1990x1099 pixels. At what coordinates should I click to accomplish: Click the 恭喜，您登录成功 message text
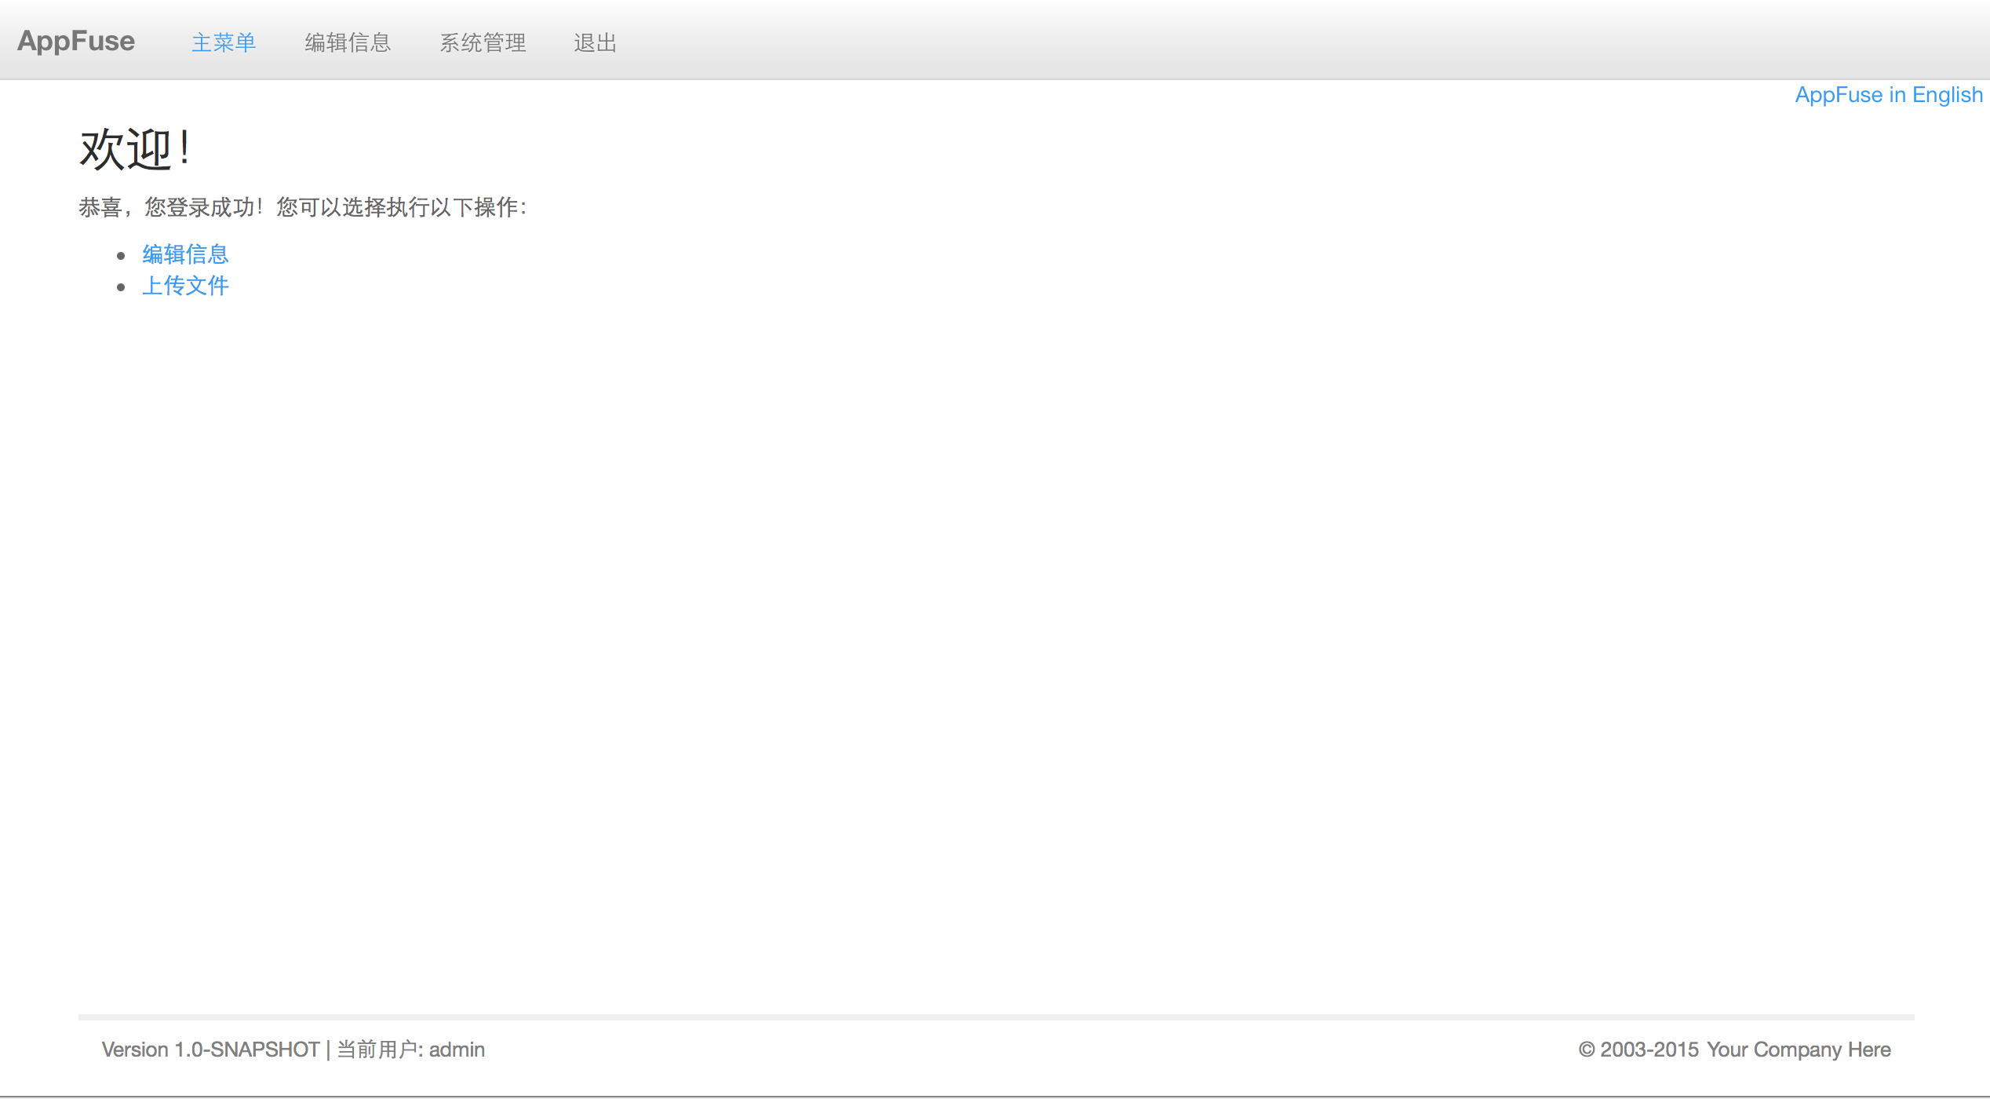(169, 207)
